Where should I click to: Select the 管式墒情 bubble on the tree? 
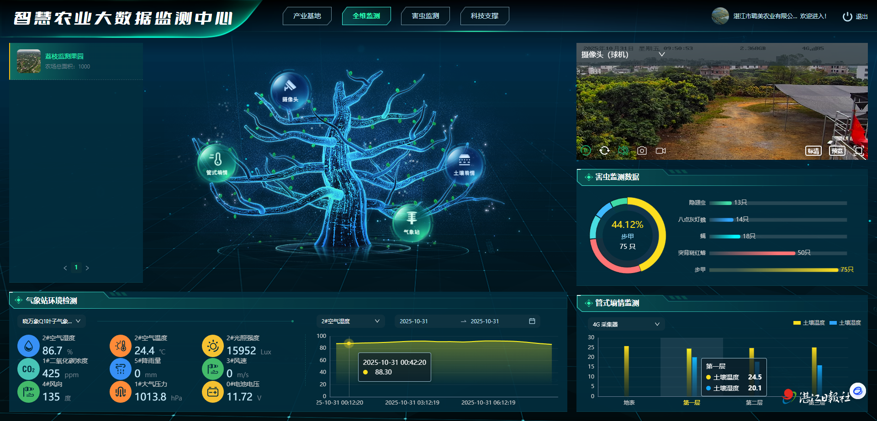pos(217,163)
